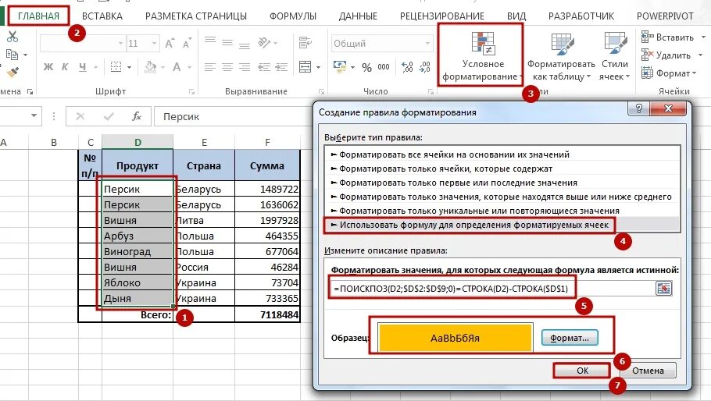Align text right icon
This screenshot has height=401, width=711.
pos(245,67)
